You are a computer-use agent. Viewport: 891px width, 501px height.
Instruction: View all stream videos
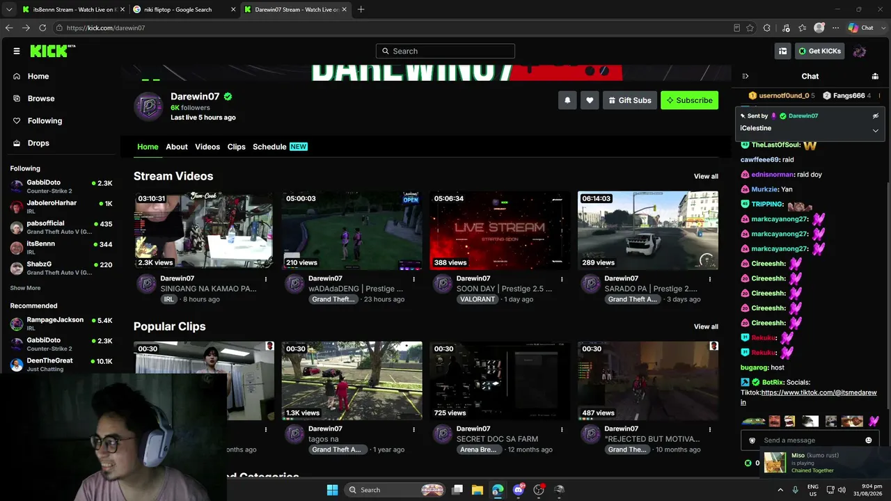706,176
